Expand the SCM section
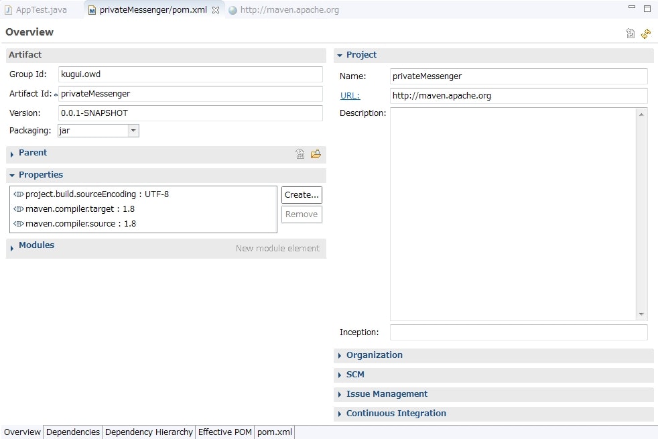This screenshot has width=658, height=439. click(x=340, y=375)
